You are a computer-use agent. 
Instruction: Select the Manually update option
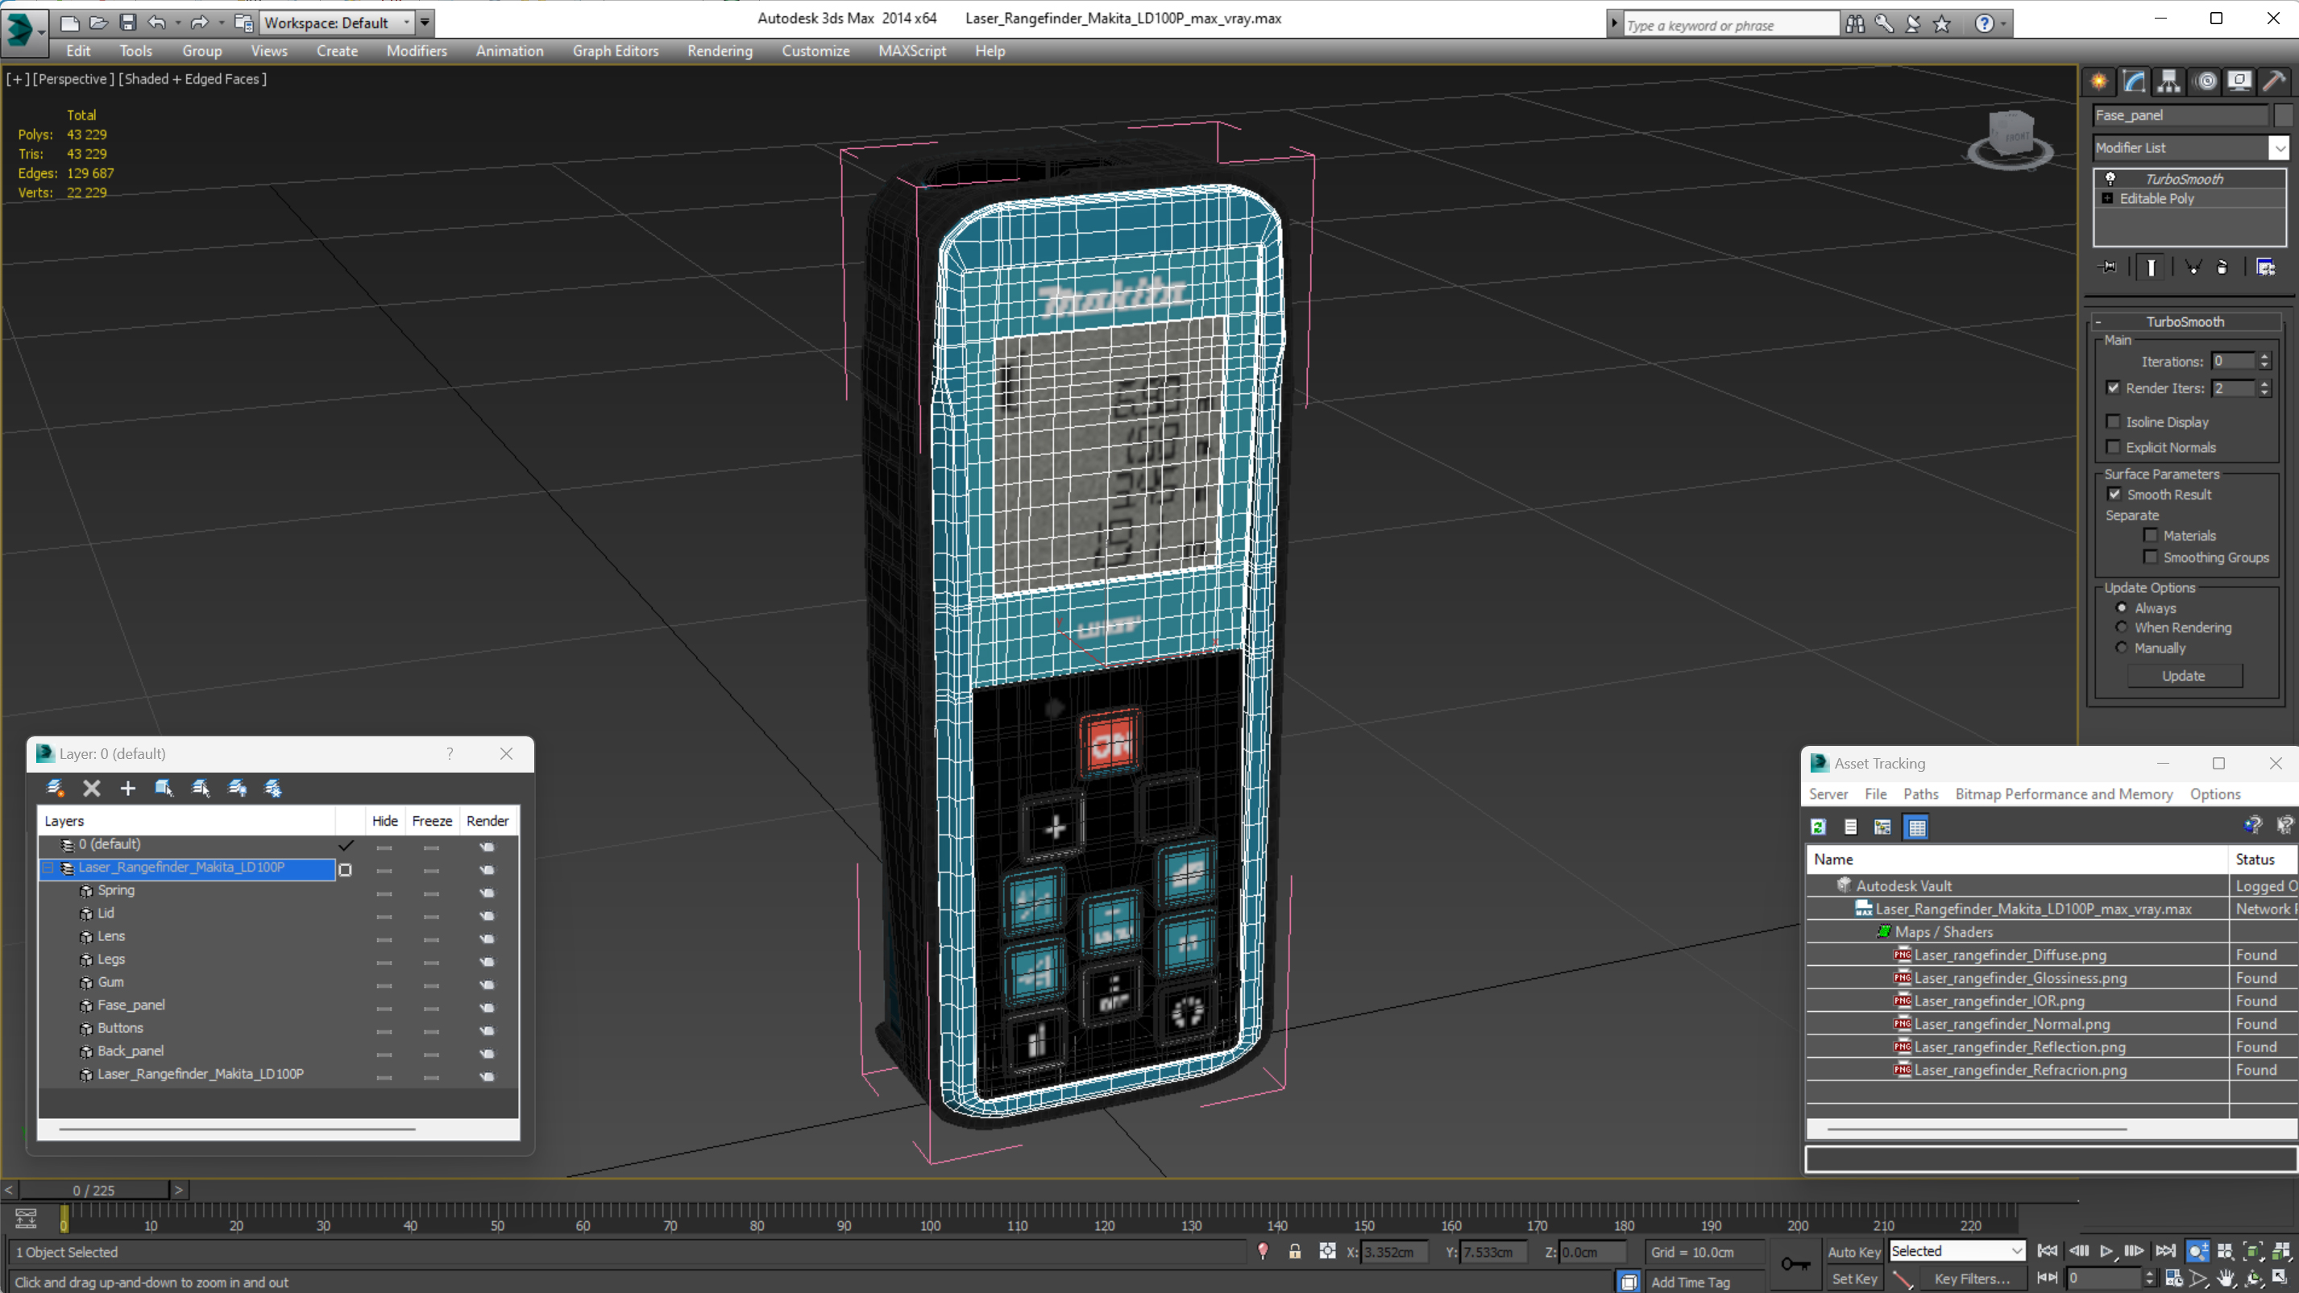click(2122, 648)
